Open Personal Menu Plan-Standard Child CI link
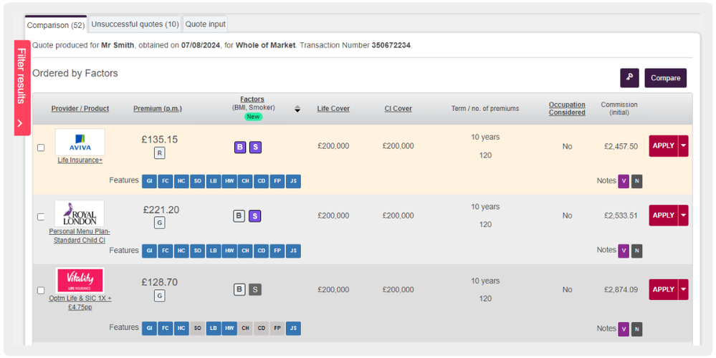The width and height of the screenshot is (716, 358). (80, 236)
